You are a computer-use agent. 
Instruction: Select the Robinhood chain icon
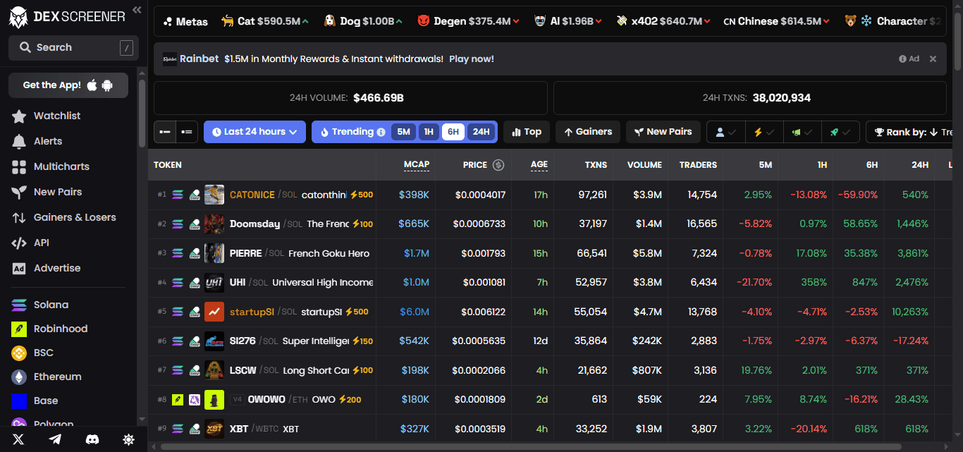(x=19, y=329)
